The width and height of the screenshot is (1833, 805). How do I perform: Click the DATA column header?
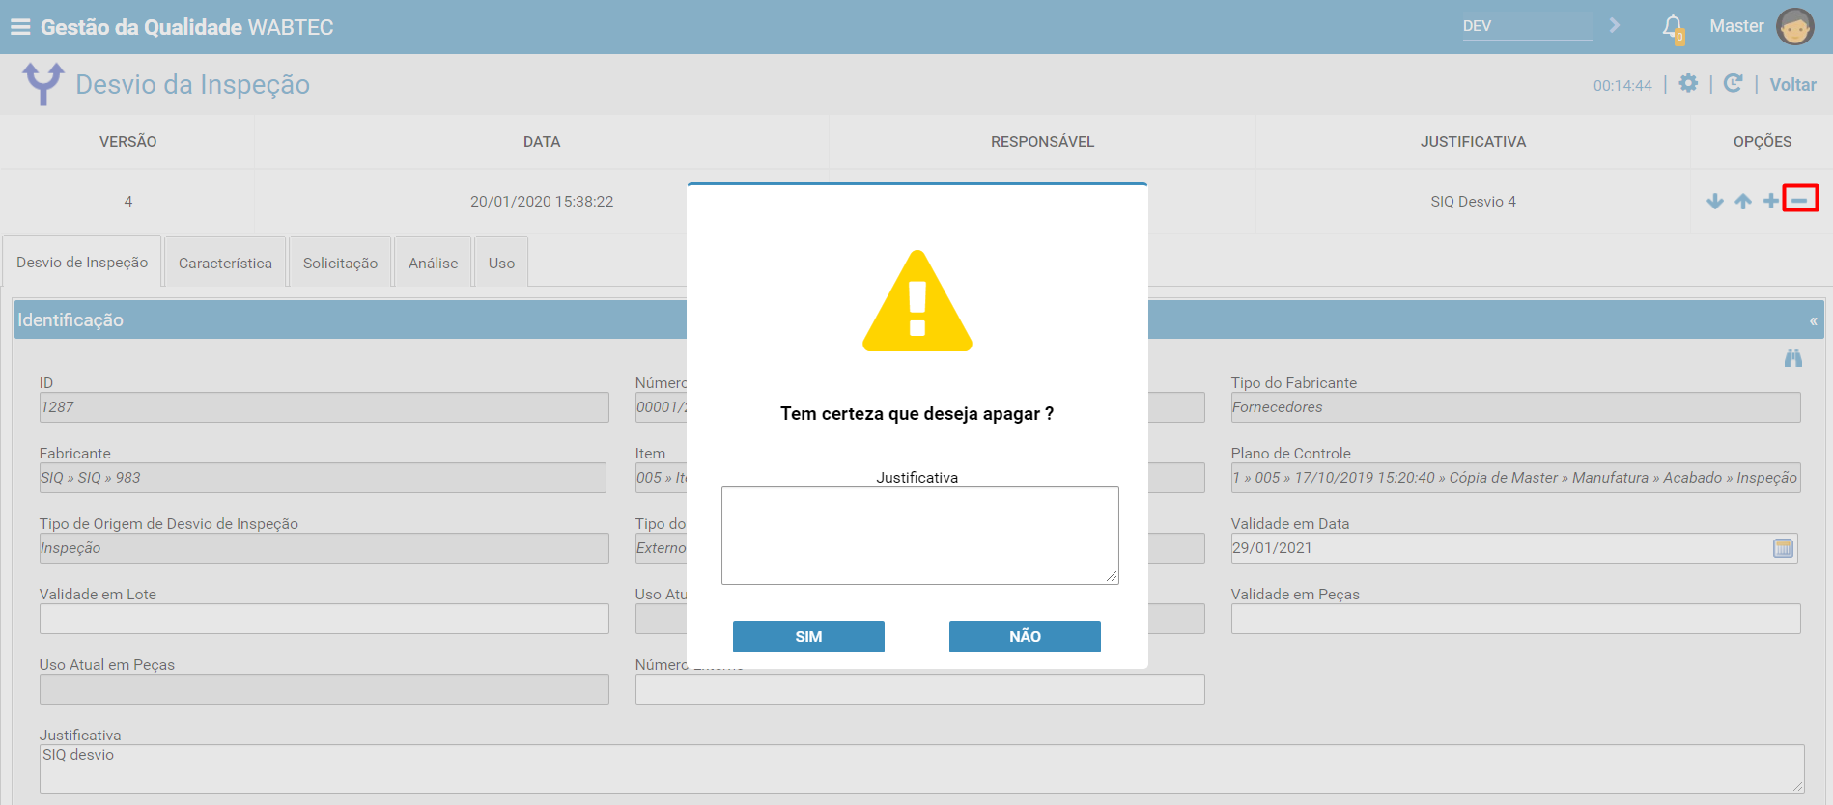[x=542, y=142]
